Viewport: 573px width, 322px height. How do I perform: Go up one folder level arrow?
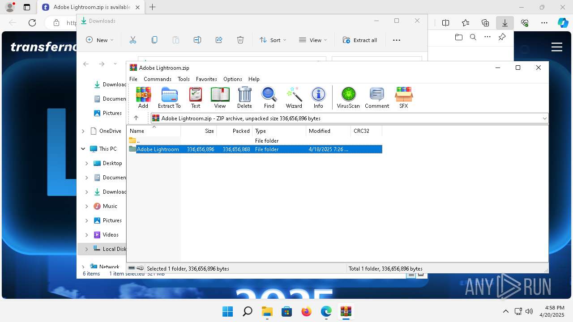136,118
